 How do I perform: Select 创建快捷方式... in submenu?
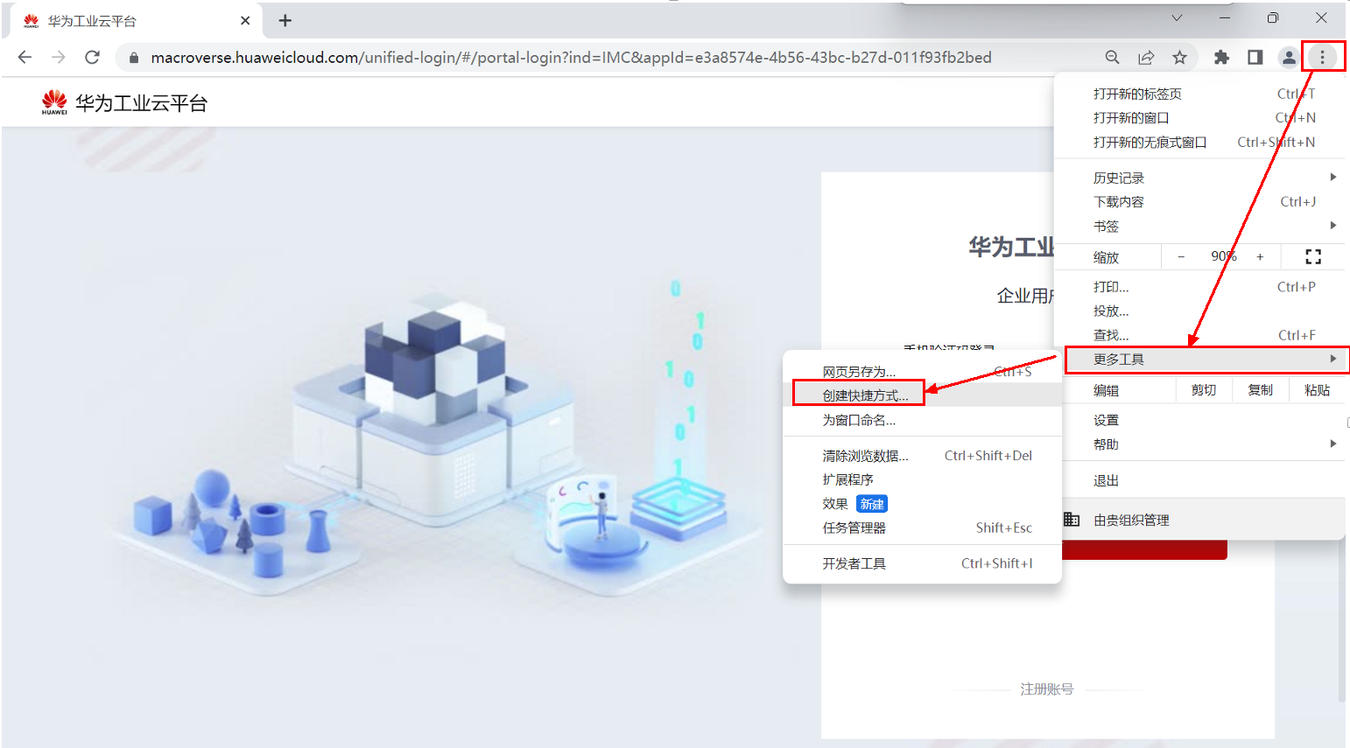click(x=922, y=395)
